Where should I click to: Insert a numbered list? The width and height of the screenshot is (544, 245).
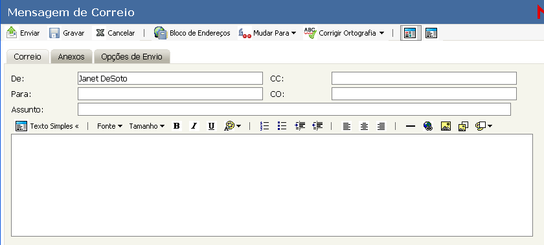tap(265, 126)
